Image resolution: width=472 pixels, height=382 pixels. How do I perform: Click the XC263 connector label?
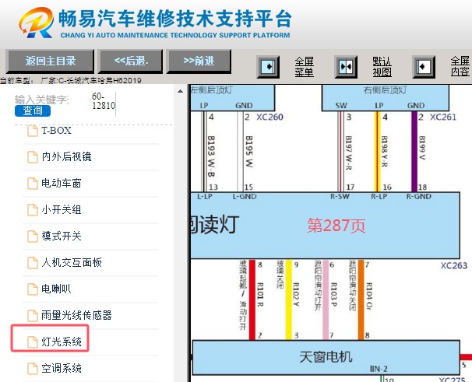(x=454, y=265)
